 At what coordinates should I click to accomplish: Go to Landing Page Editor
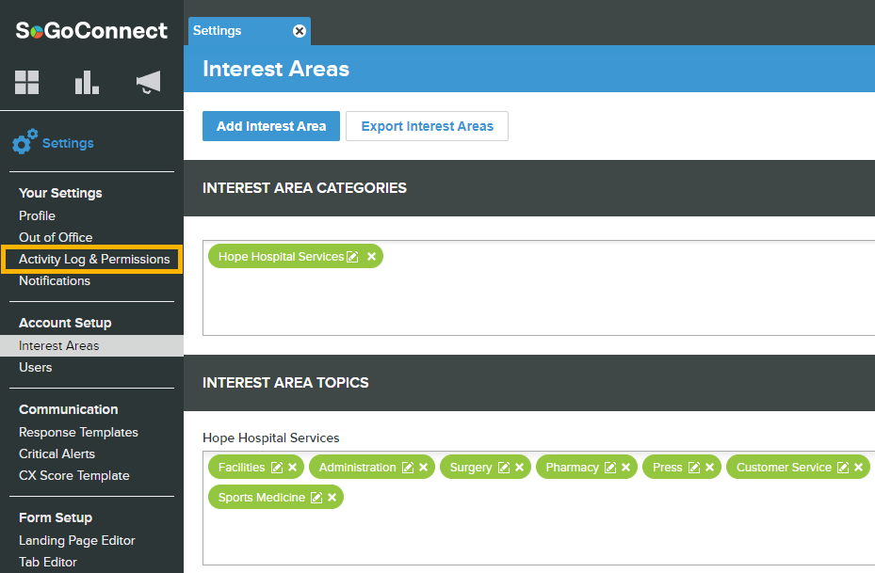(77, 541)
